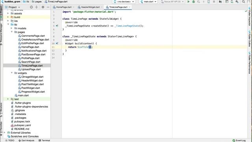Toggle the Terminal tool window
Image resolution: width=252 pixels, height=142 pixels.
click(44, 140)
